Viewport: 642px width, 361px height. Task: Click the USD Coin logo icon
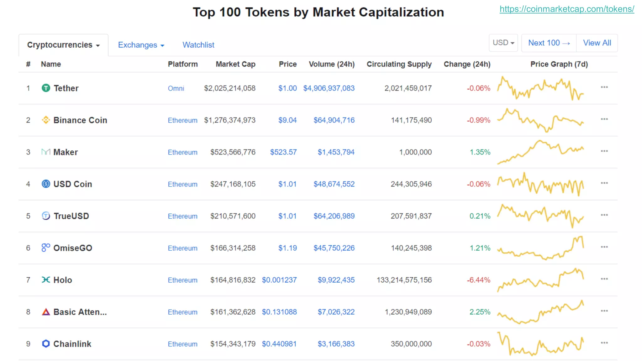click(46, 184)
